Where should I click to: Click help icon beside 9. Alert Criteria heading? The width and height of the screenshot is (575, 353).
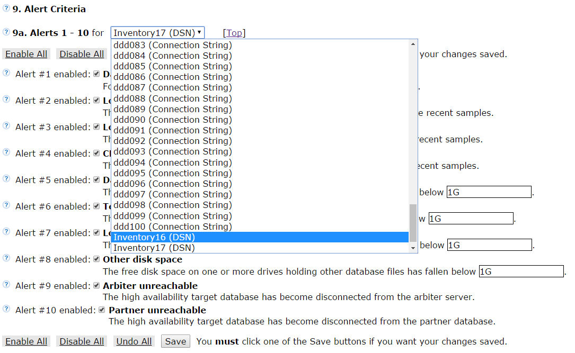click(6, 8)
